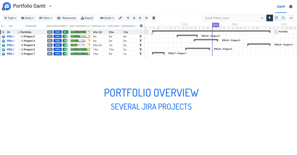Click the pencil edit icon
The image size is (297, 155).
pos(120,18)
